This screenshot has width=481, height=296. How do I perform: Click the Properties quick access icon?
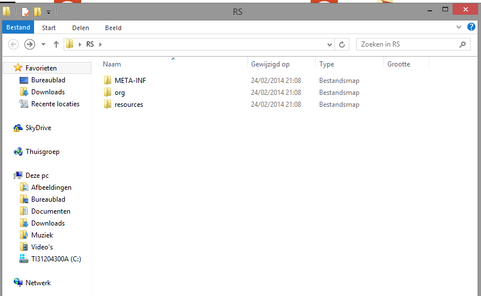[x=26, y=12]
